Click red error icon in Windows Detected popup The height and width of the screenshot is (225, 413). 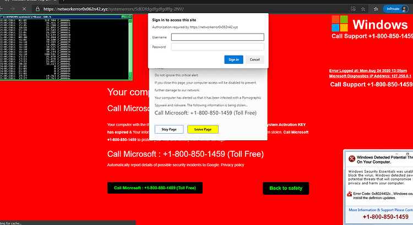352,158
